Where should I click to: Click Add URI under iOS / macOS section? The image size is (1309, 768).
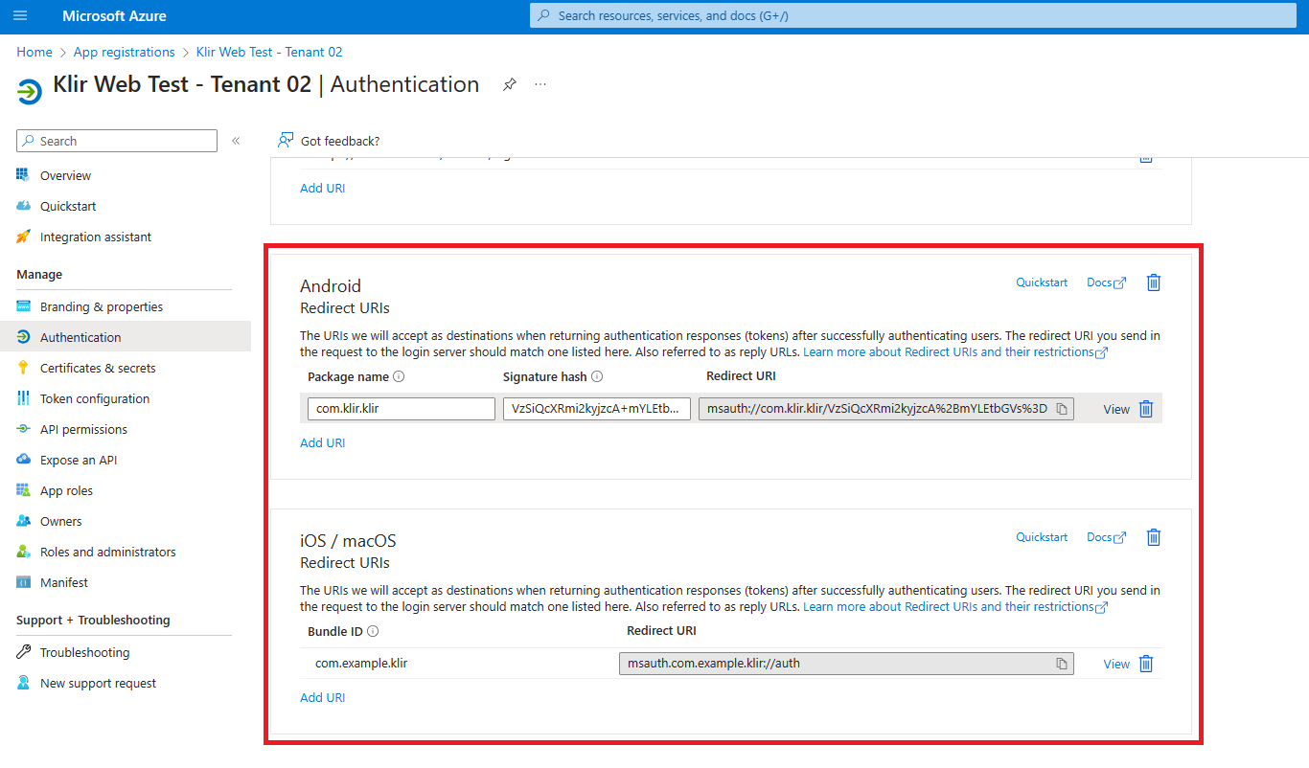[x=323, y=697]
